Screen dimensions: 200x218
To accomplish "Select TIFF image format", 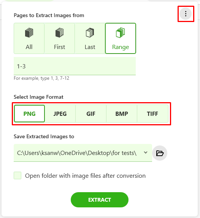I will [152, 114].
